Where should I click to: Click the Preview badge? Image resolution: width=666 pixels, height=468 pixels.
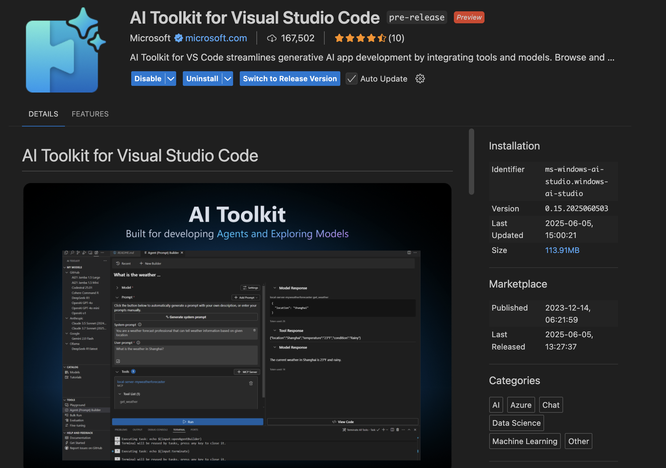click(469, 17)
